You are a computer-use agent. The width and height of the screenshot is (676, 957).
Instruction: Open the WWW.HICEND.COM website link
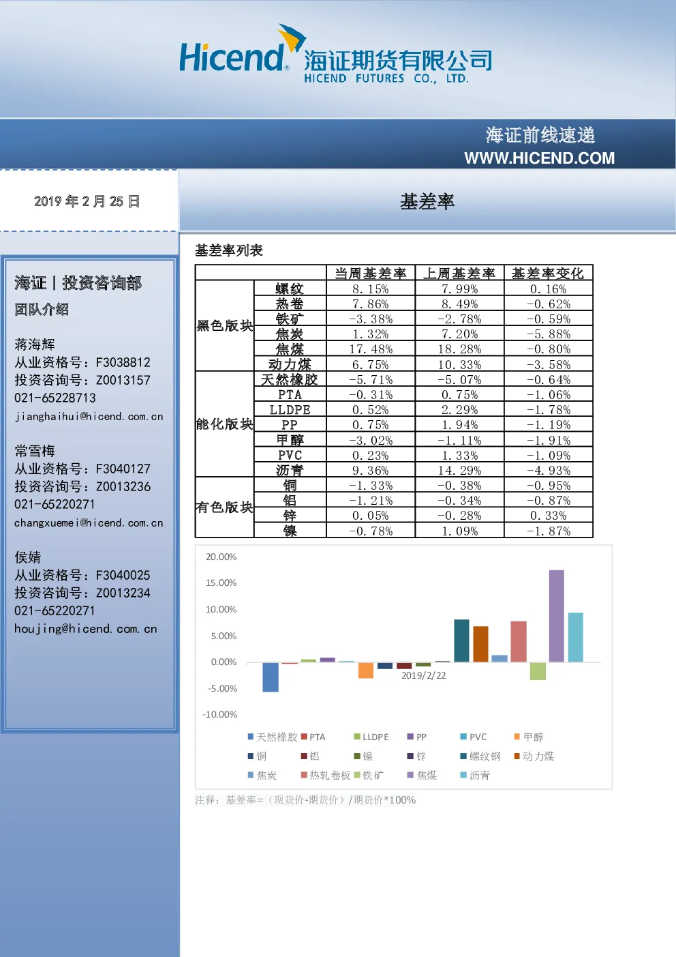[539, 158]
